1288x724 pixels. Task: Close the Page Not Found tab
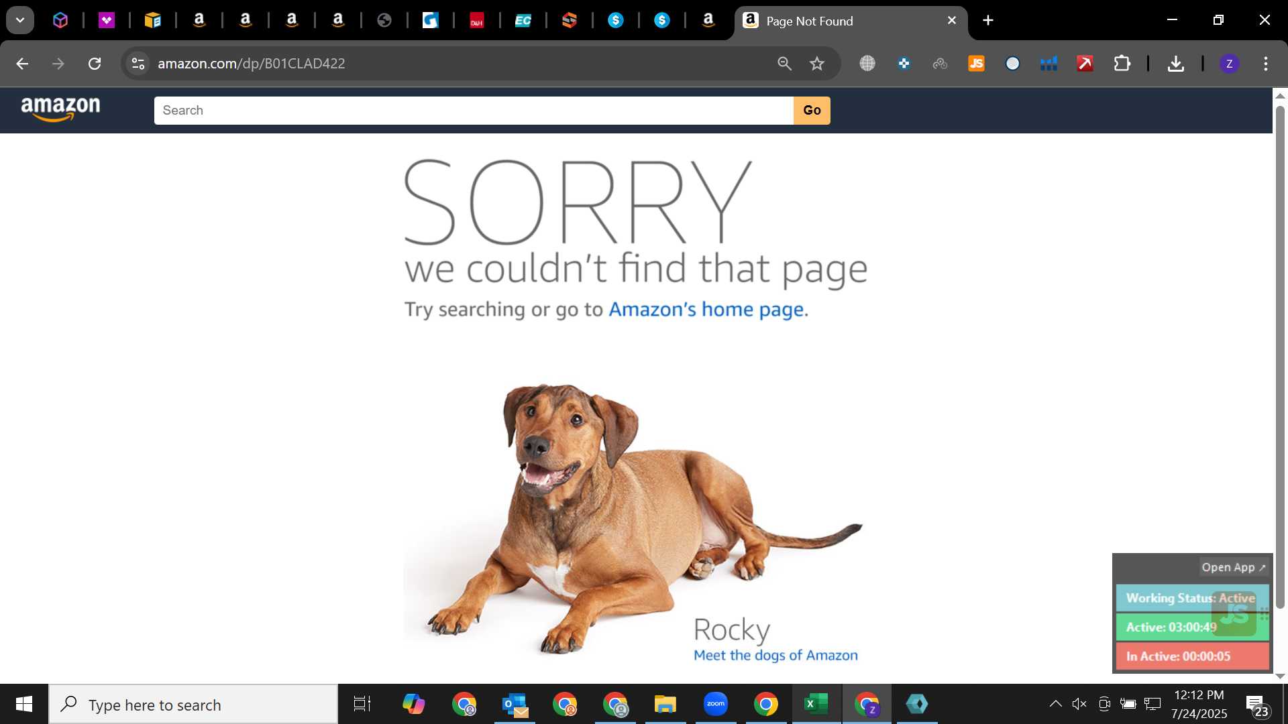point(951,21)
